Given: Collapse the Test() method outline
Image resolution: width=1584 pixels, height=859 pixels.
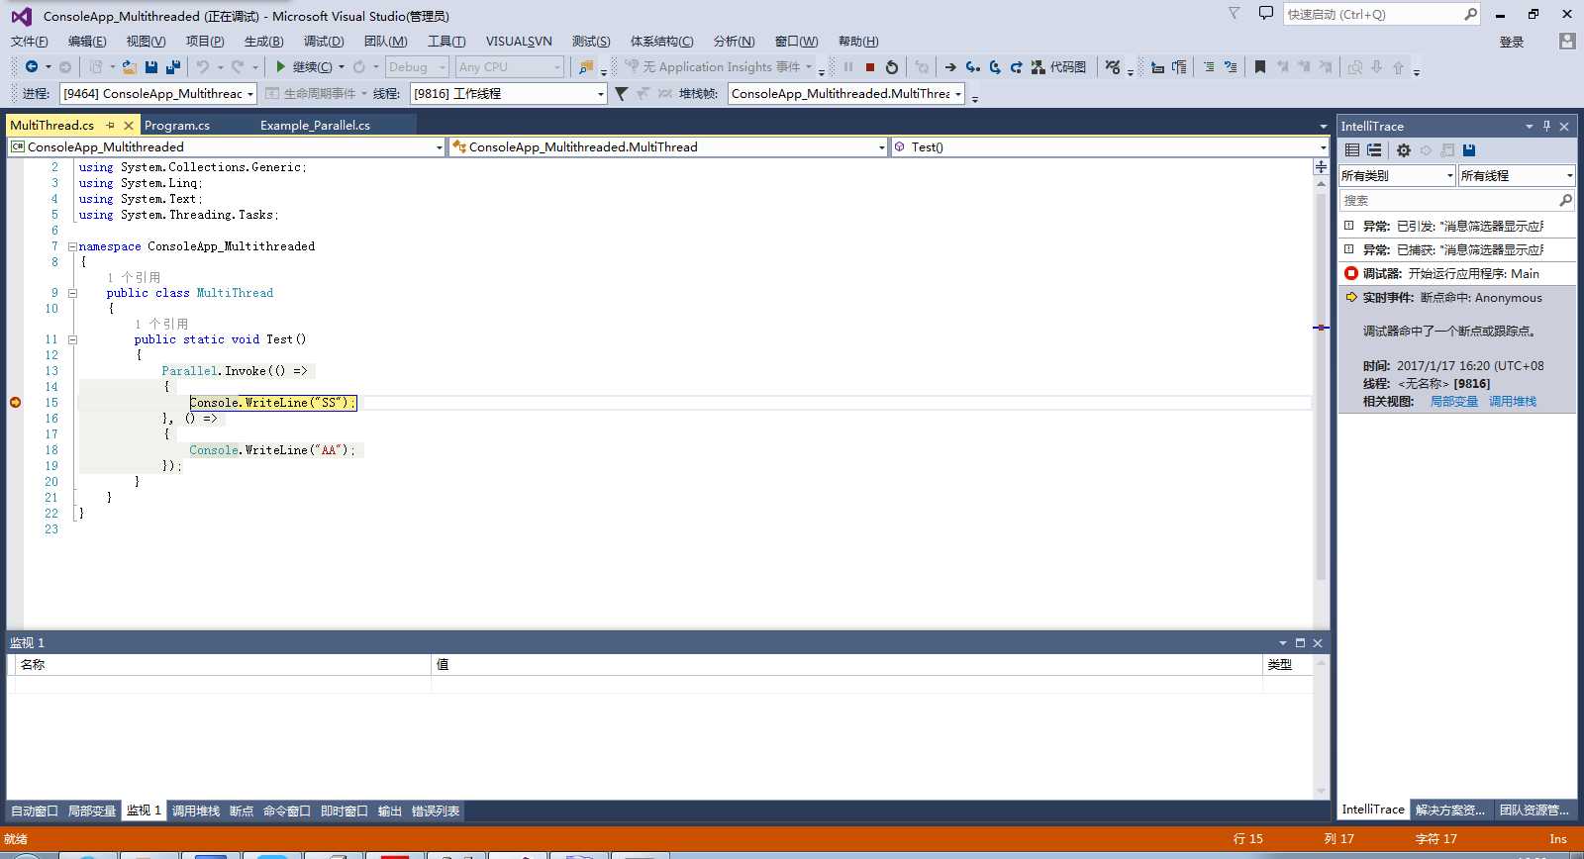Looking at the screenshot, I should 72,339.
